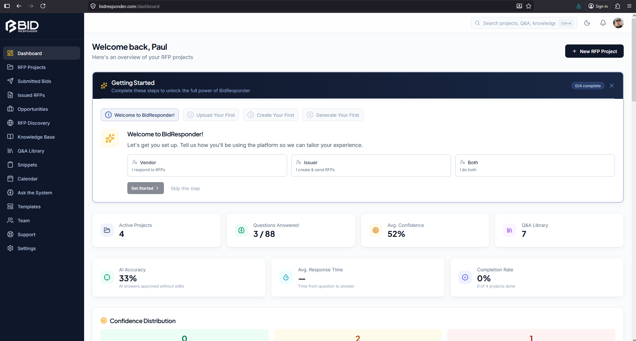Click the Team people icon
636x341 pixels.
click(10, 220)
